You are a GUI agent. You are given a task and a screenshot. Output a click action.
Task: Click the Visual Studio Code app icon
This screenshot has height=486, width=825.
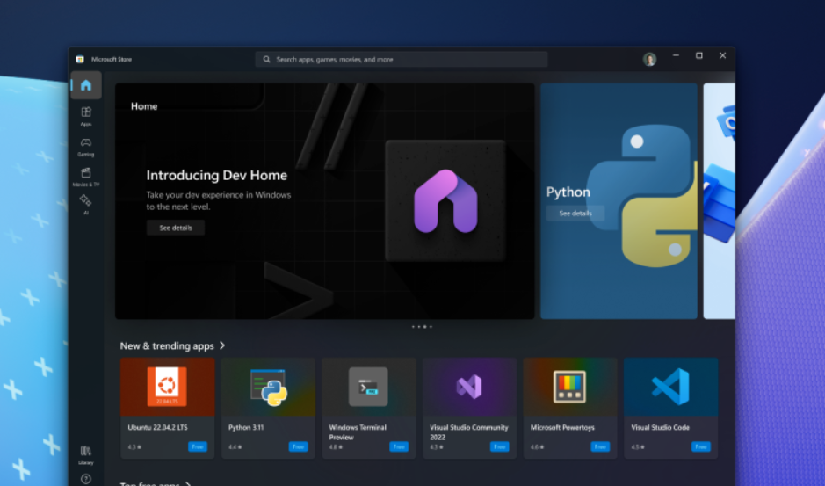tap(671, 387)
